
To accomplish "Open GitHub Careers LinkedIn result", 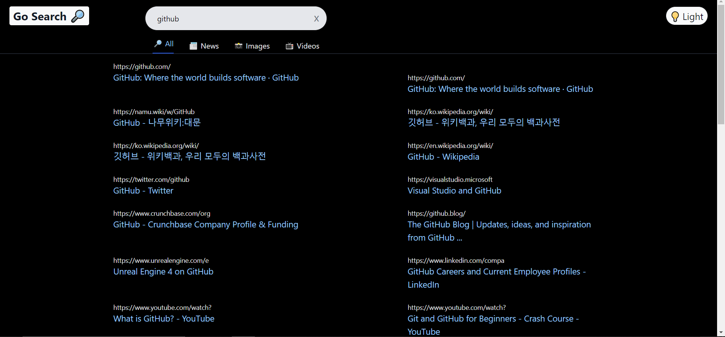I will tap(497, 278).
